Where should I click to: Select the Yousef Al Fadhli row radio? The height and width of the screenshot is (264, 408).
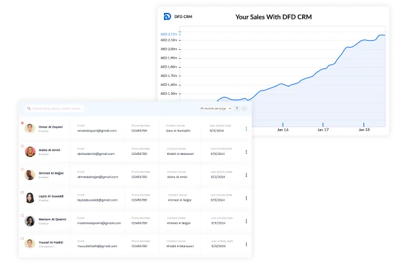point(23,239)
